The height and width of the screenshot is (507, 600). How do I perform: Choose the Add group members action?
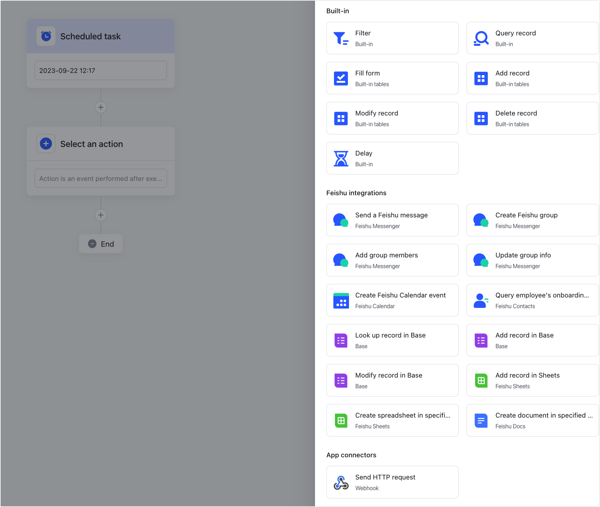click(x=392, y=260)
